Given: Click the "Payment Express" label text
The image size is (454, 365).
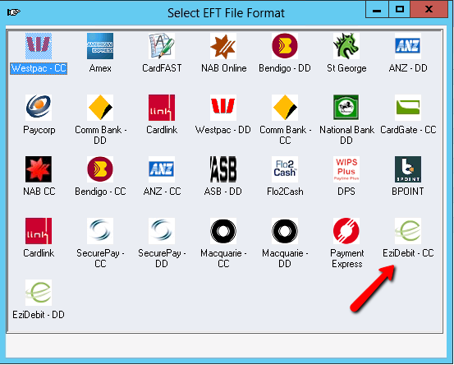Looking at the screenshot, I should [x=347, y=259].
